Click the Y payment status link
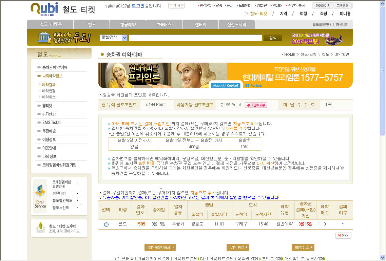This screenshot has height=261, width=386. (343, 224)
